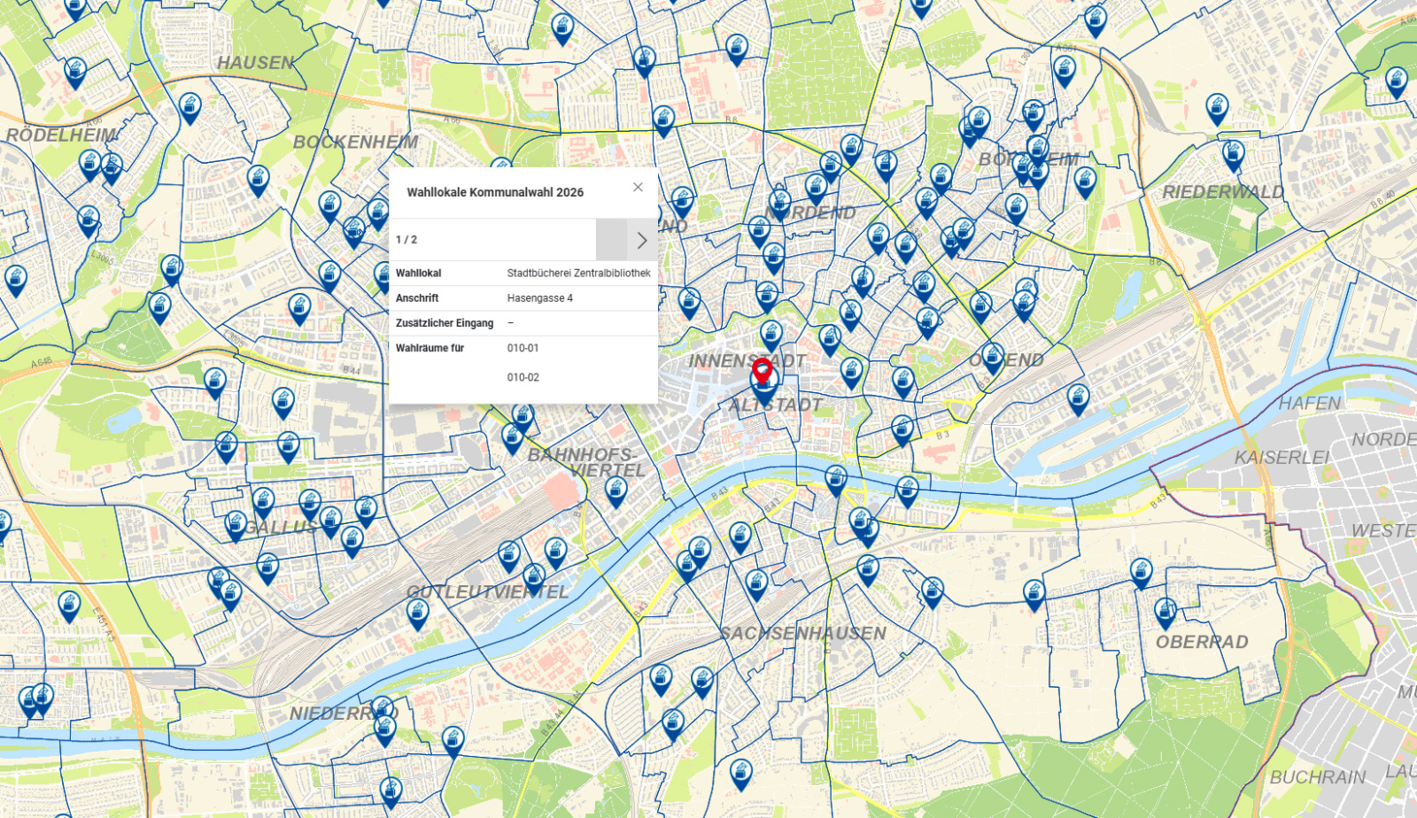The width and height of the screenshot is (1417, 818).
Task: Click the Bockenheim district label on map
Action: point(355,143)
